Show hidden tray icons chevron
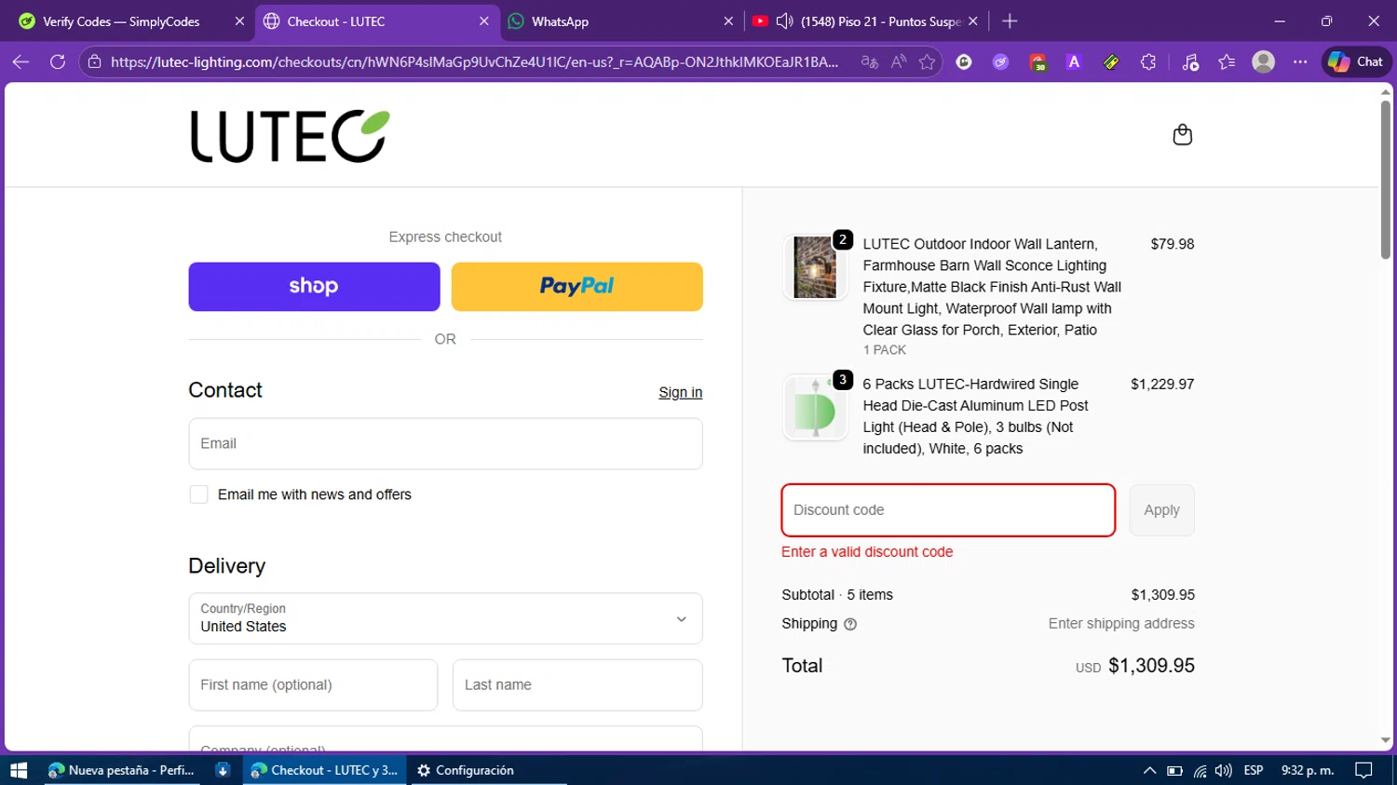Image resolution: width=1397 pixels, height=785 pixels. (1149, 771)
